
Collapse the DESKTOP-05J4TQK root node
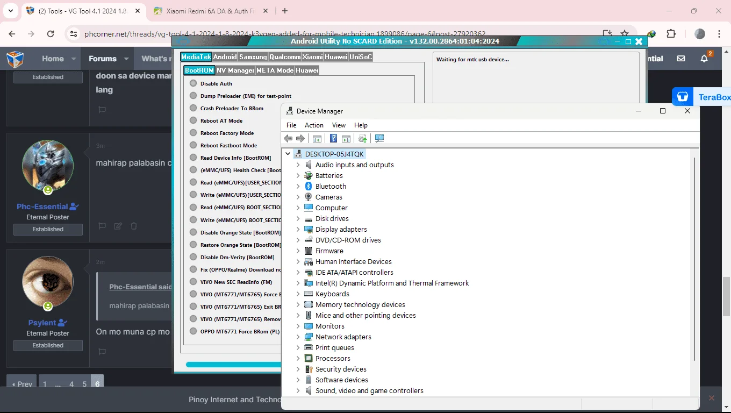pyautogui.click(x=288, y=154)
